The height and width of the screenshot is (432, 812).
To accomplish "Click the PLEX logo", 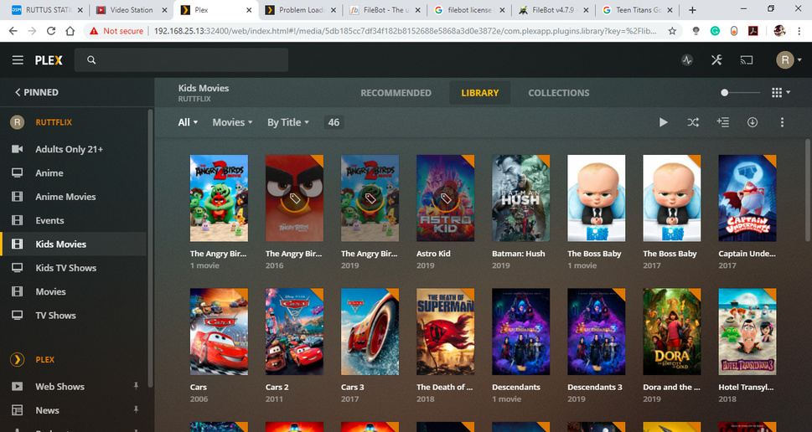I will [49, 60].
